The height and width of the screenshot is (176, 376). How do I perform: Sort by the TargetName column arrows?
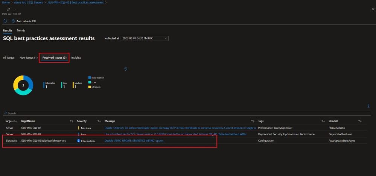tap(72, 121)
